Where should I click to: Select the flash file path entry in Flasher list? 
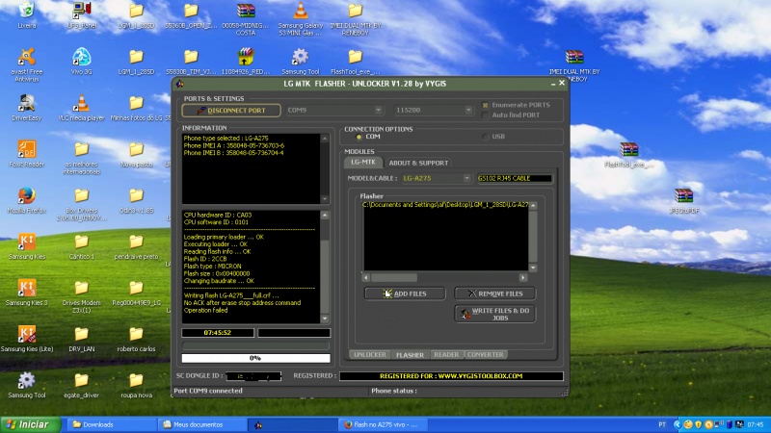(x=445, y=205)
